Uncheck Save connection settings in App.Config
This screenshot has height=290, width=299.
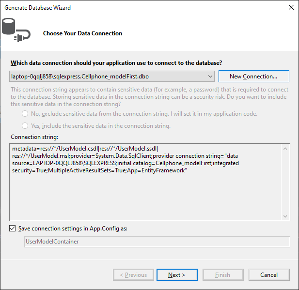click(x=13, y=228)
